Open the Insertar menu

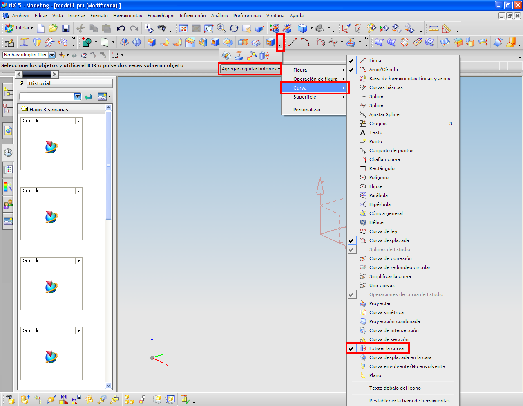coord(77,16)
